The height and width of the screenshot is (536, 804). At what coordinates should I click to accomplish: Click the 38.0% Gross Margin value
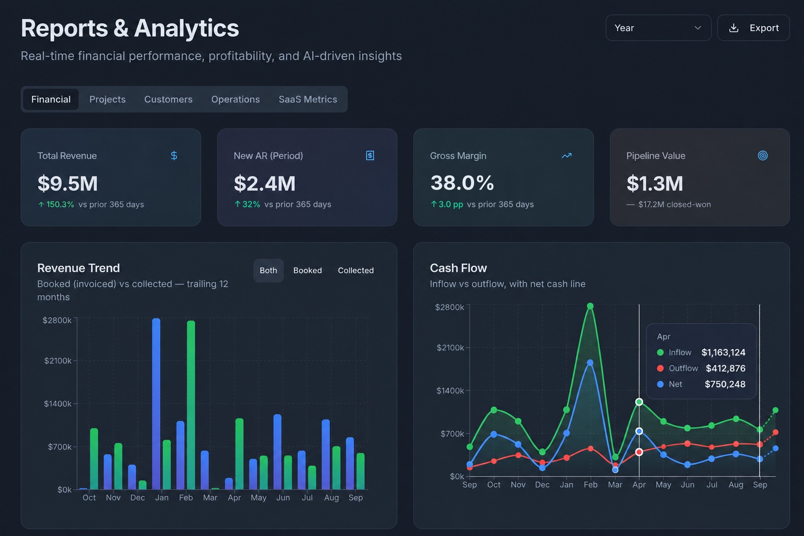pos(462,183)
